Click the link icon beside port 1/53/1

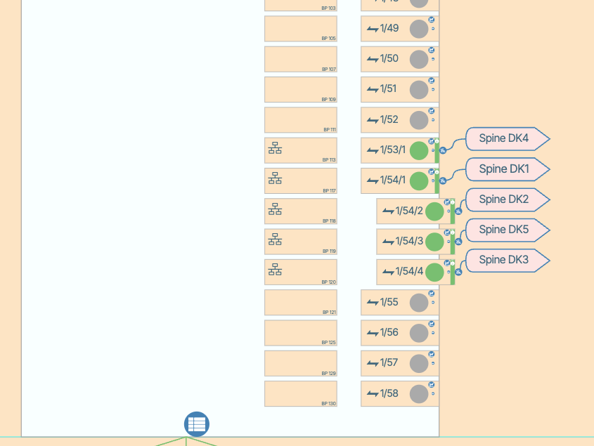pyautogui.click(x=443, y=150)
